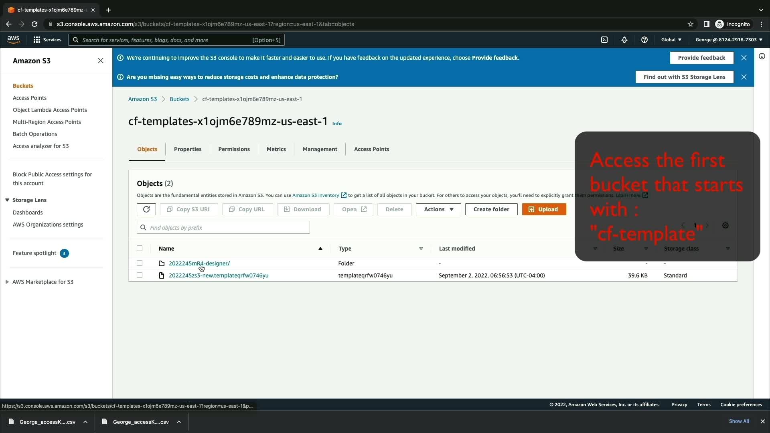Open the Actions dropdown menu
The height and width of the screenshot is (433, 770).
pos(438,209)
